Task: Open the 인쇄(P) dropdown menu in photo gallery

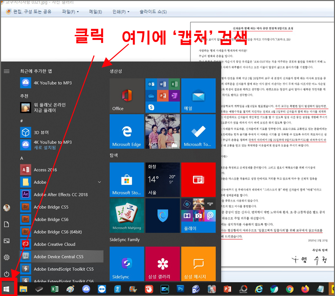Action: pos(121,12)
